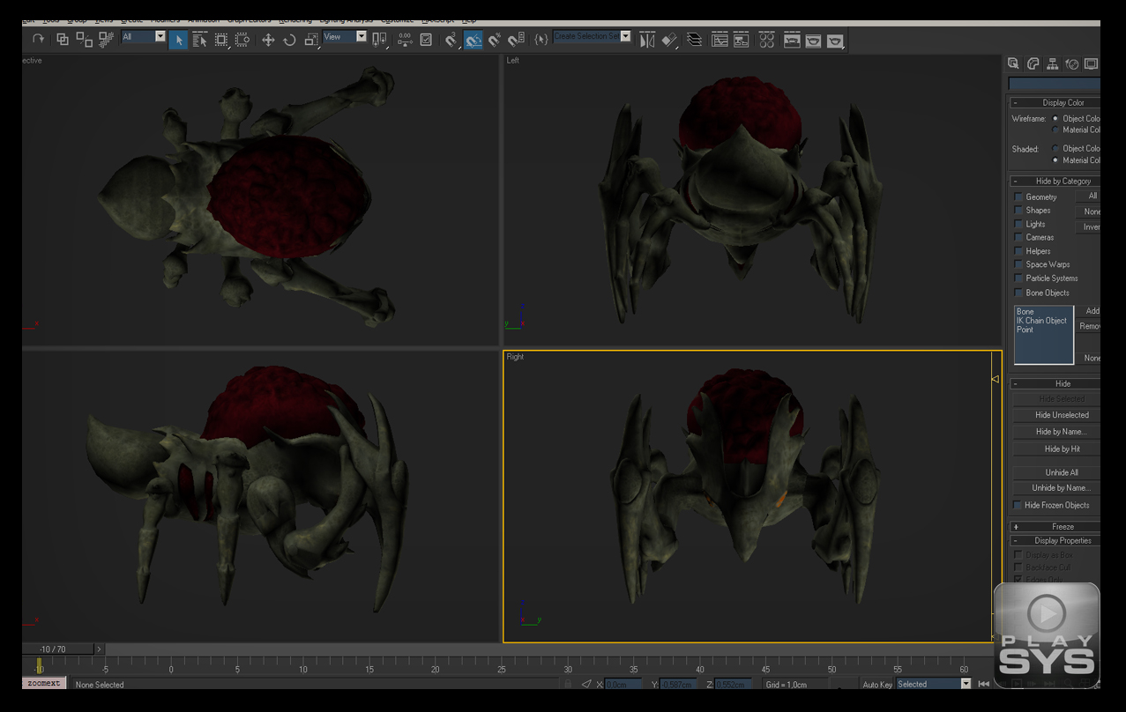The width and height of the screenshot is (1126, 712).
Task: Click the Rendered Frame Window icon
Action: [813, 40]
